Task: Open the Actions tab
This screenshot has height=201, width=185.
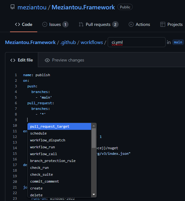Action: point(139,24)
